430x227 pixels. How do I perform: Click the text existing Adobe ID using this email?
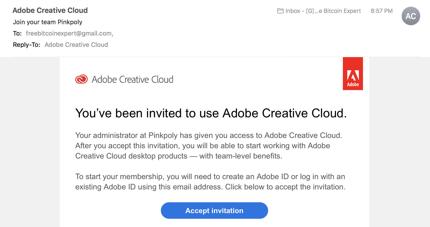(148, 187)
